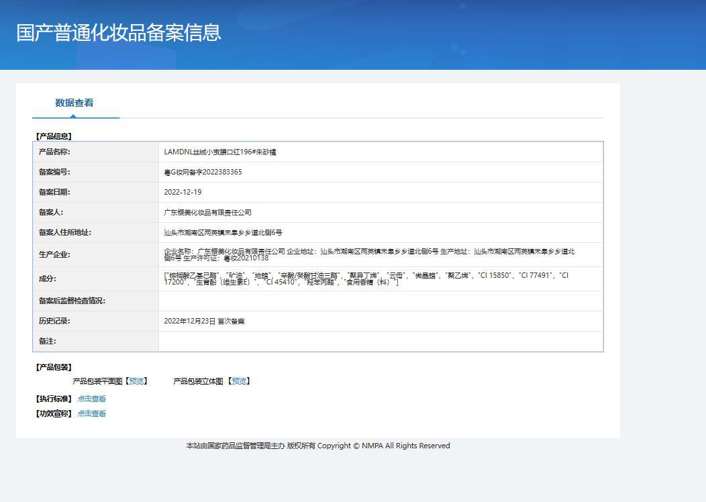Click the 备案编号 row label
This screenshot has width=706, height=502.
54,172
